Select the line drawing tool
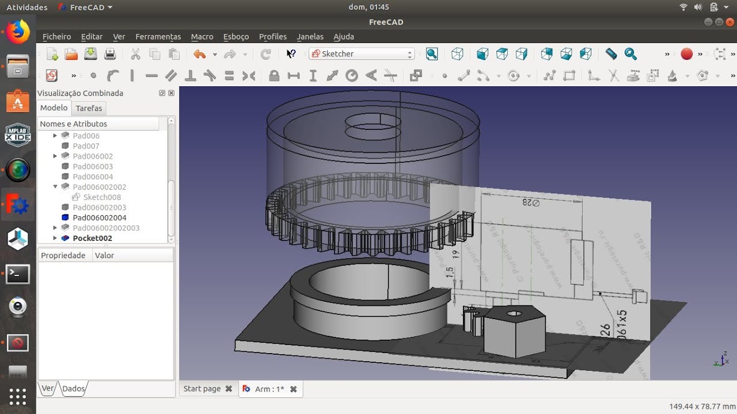Viewport: 737px width, 414px height. point(464,75)
